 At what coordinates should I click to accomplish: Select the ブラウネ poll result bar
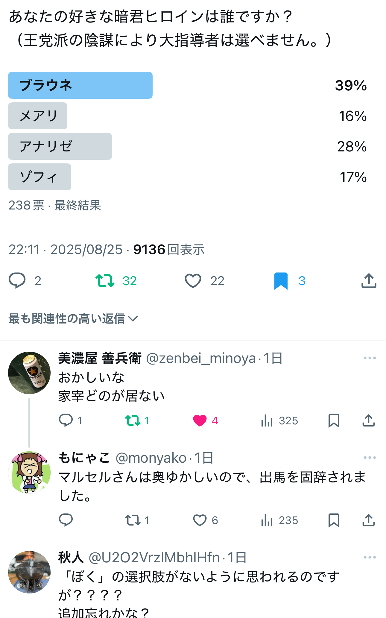coord(80,85)
